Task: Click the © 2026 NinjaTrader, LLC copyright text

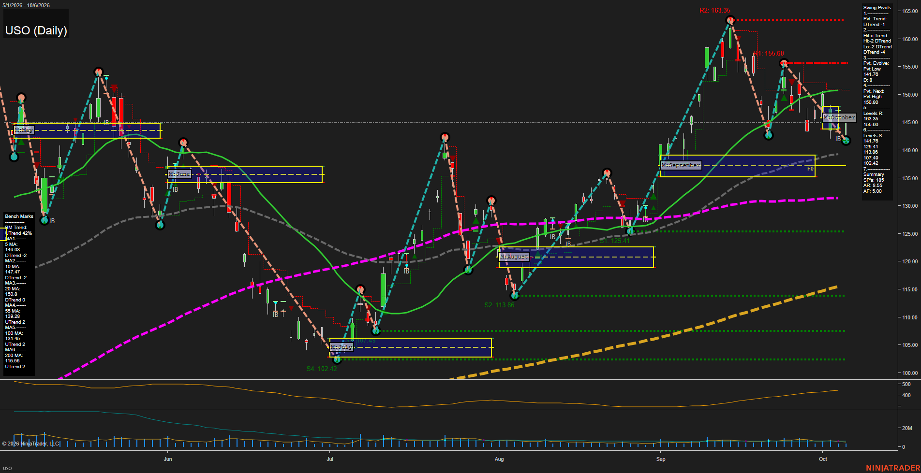Action: click(31, 444)
